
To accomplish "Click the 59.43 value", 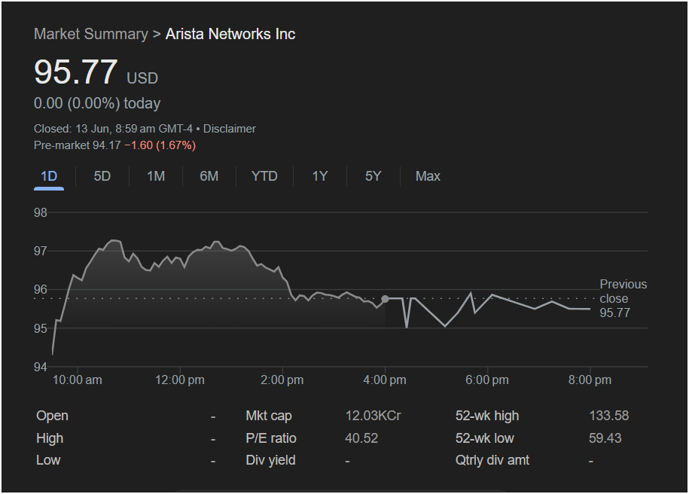I will (x=605, y=438).
